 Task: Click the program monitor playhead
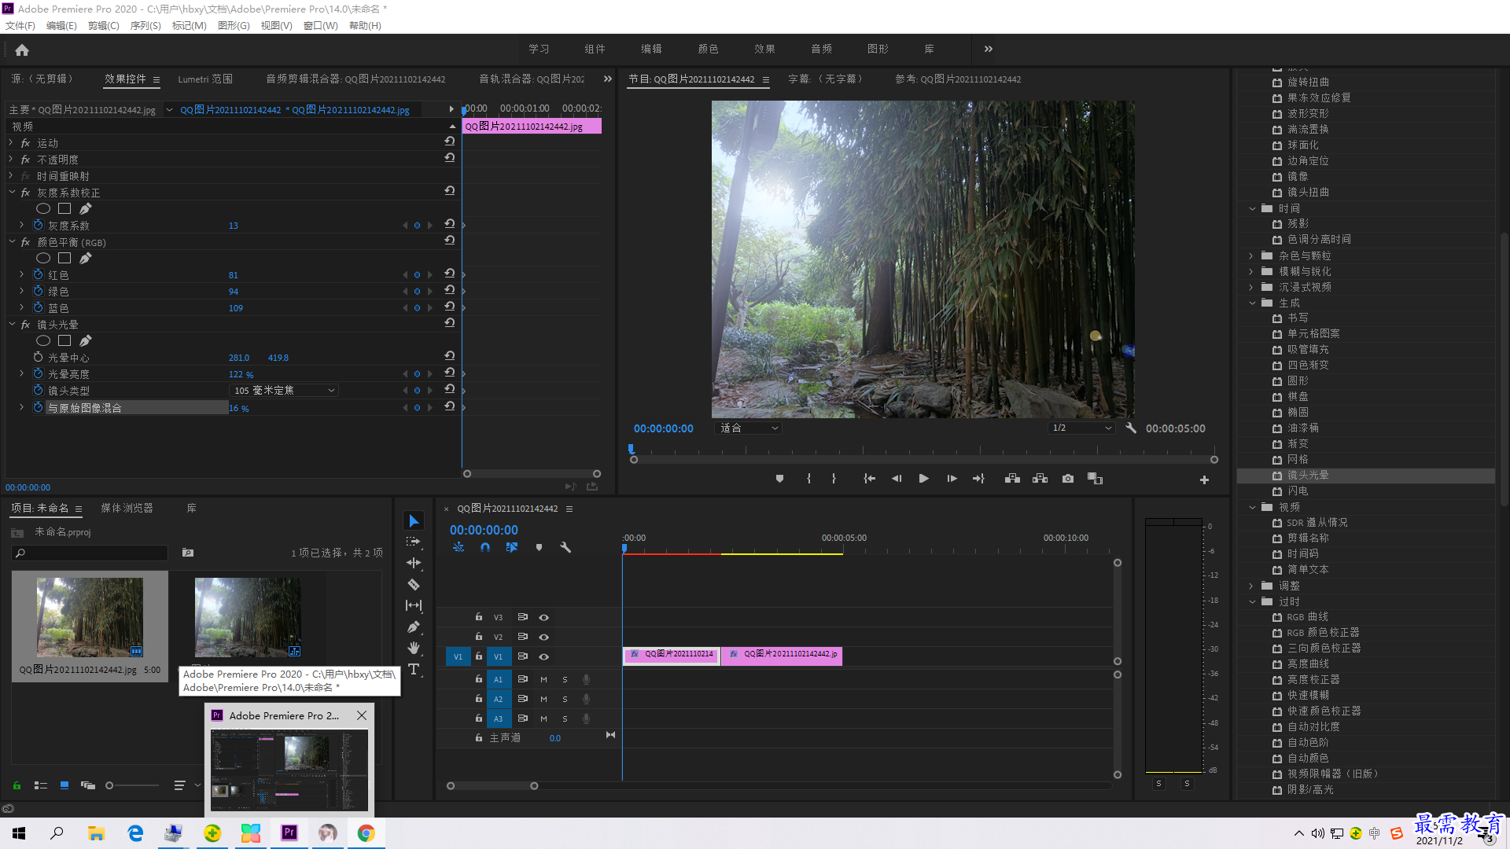coord(631,449)
